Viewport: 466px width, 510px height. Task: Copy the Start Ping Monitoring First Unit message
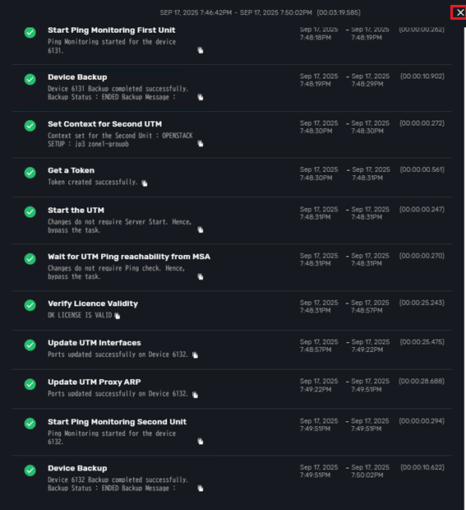pos(201,50)
